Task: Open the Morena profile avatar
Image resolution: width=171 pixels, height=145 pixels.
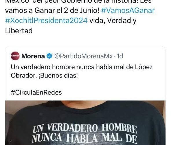Action: pos(15,56)
